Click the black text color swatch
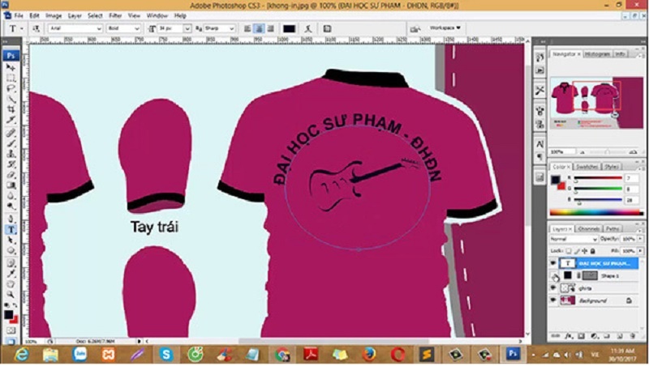Viewport: 649px width, 366px height. click(289, 28)
